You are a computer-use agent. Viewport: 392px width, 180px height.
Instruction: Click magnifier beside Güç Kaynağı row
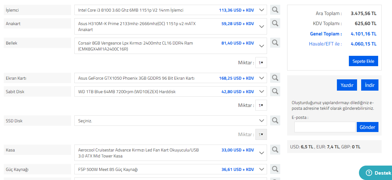275,169
